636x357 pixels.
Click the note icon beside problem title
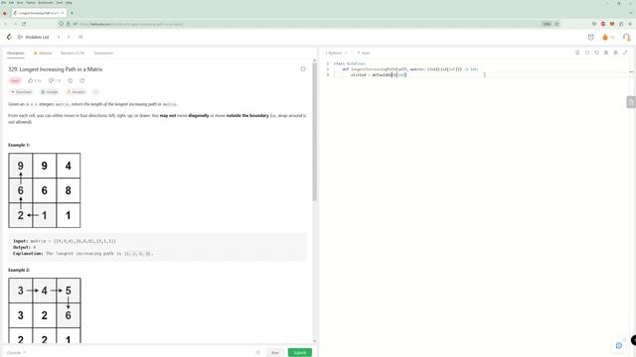[303, 69]
